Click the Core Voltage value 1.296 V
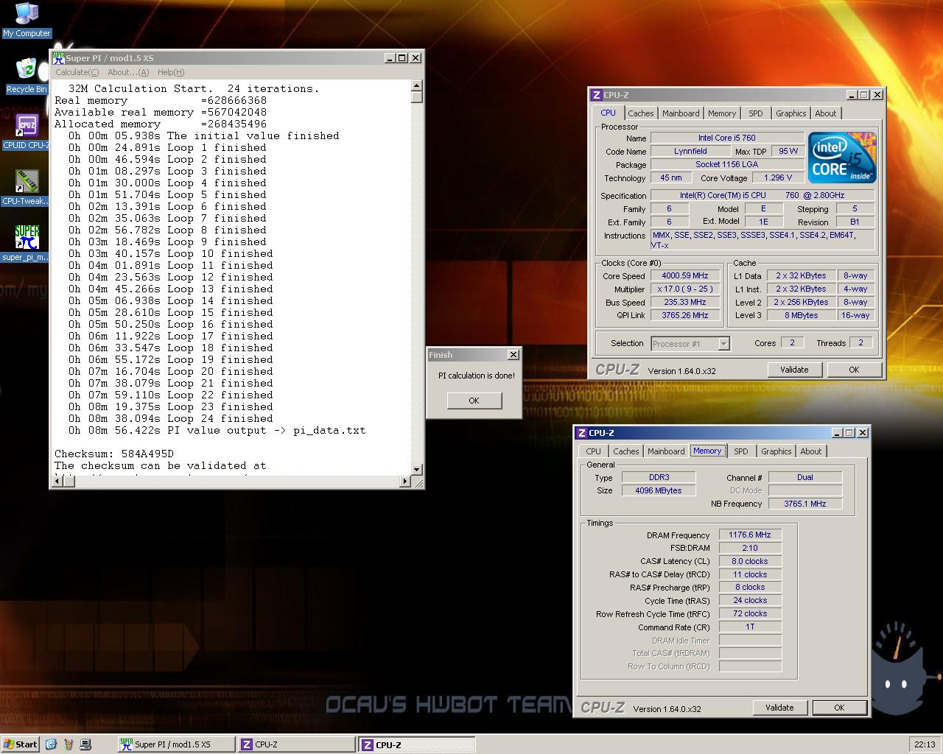The width and height of the screenshot is (943, 754). pyautogui.click(x=778, y=177)
